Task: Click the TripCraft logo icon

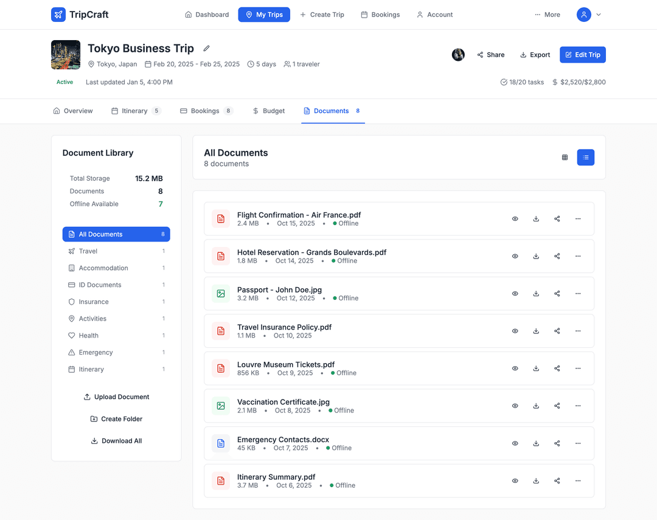Action: tap(58, 15)
